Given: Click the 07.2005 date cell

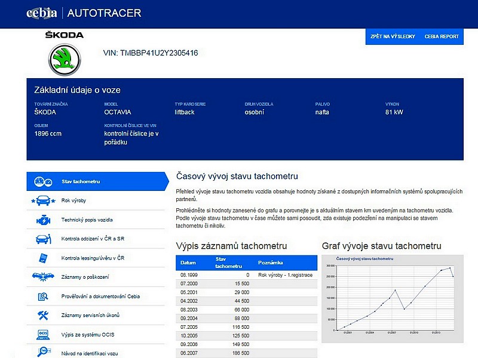Looking at the screenshot, I should (189, 327).
